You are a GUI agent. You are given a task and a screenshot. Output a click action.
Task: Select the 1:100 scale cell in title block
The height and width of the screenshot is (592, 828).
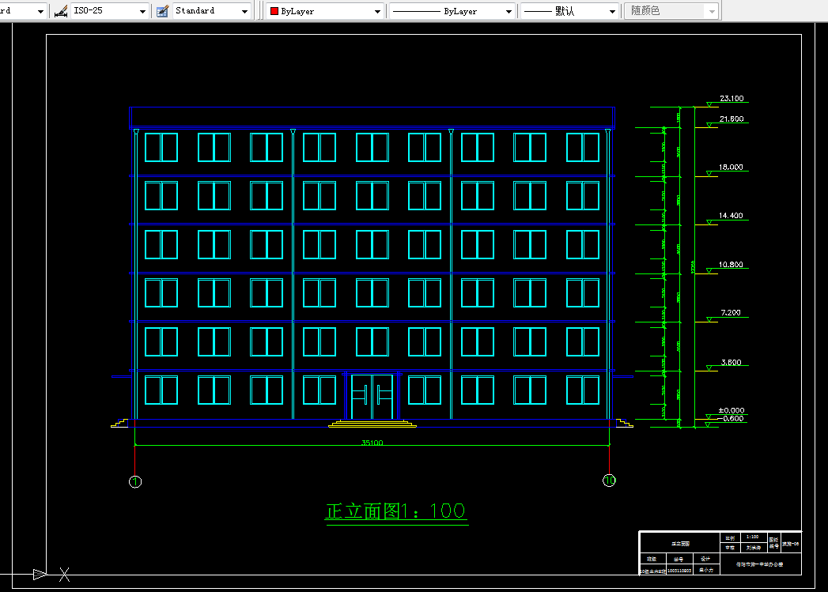[x=753, y=537]
